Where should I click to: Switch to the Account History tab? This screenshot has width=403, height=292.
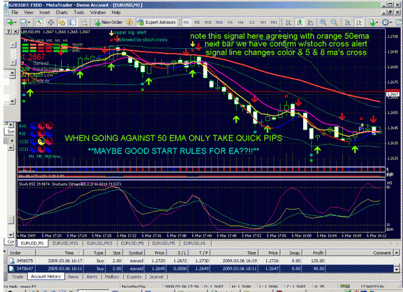[x=46, y=277]
